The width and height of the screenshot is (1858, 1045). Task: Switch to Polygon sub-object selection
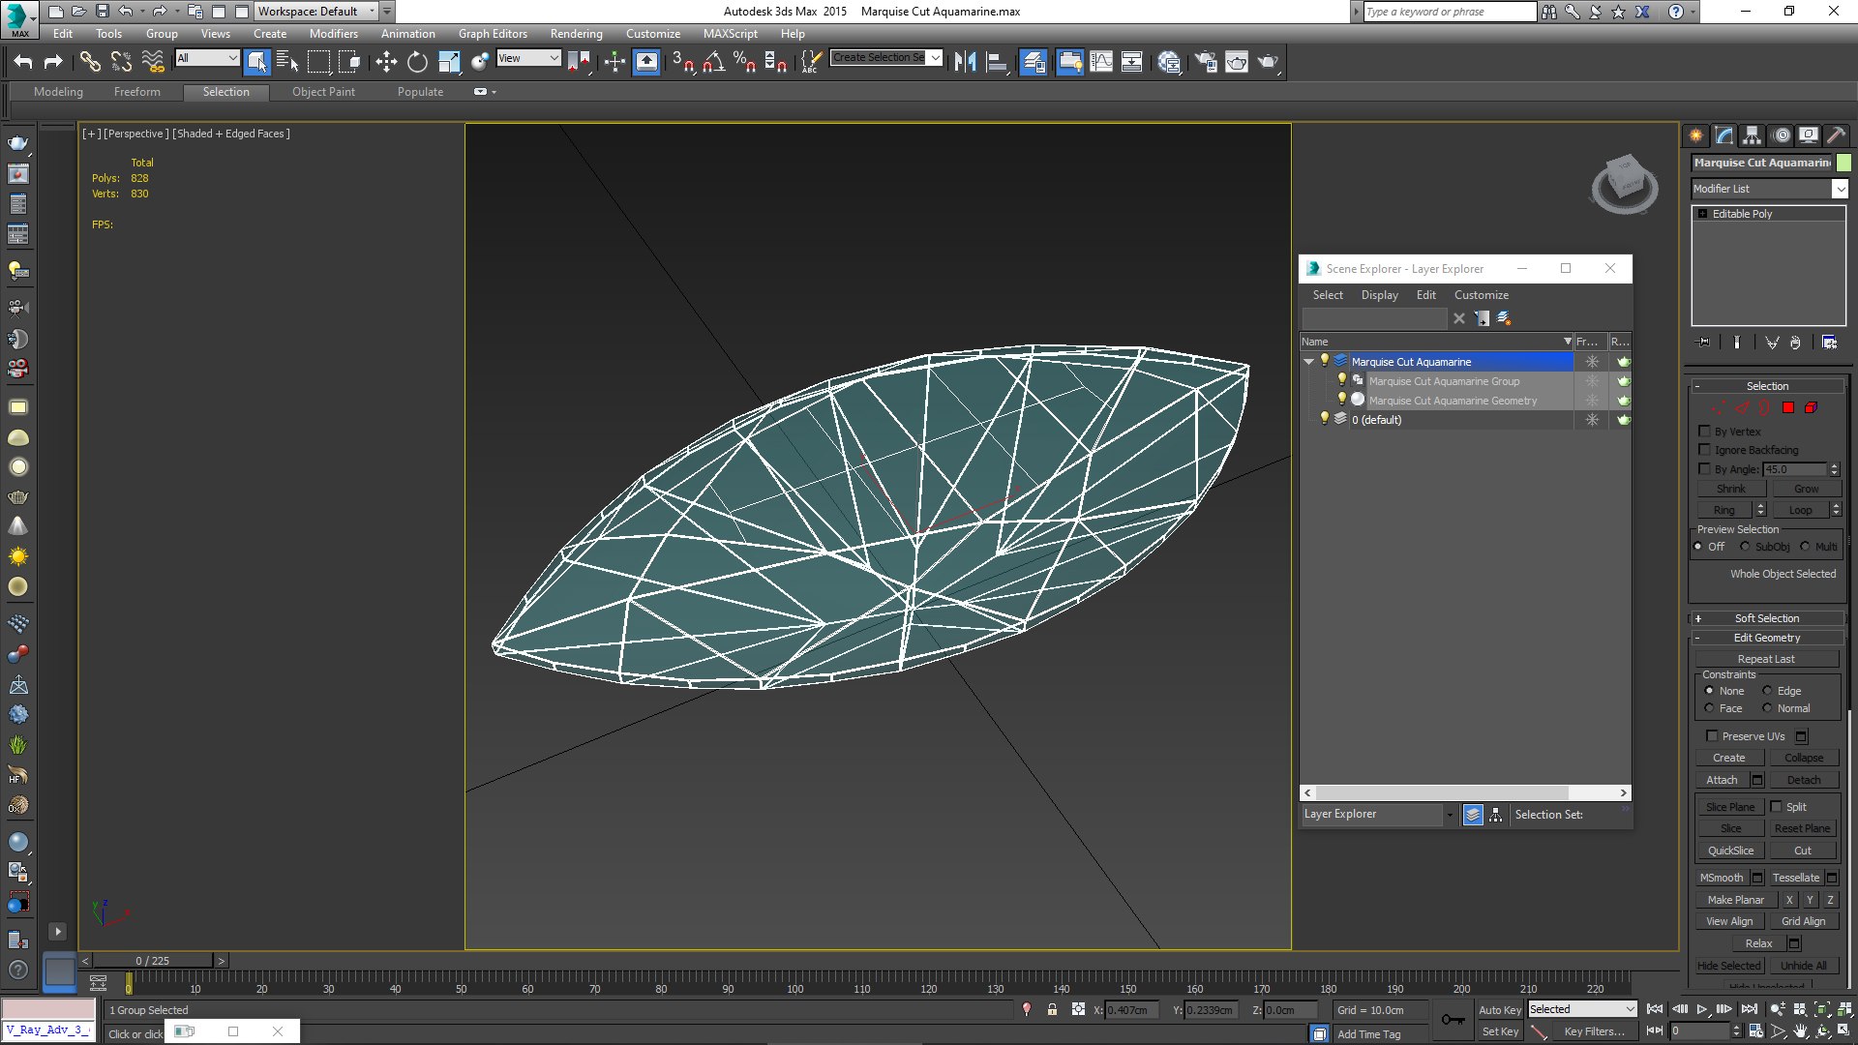(1788, 407)
